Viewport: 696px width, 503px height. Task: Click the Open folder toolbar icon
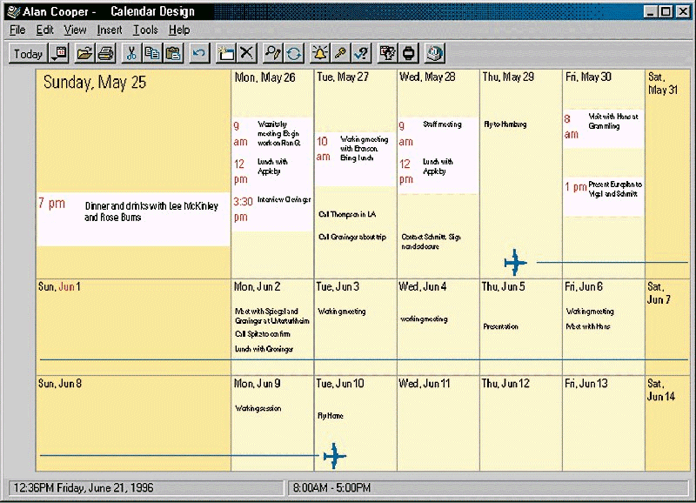pyautogui.click(x=84, y=54)
